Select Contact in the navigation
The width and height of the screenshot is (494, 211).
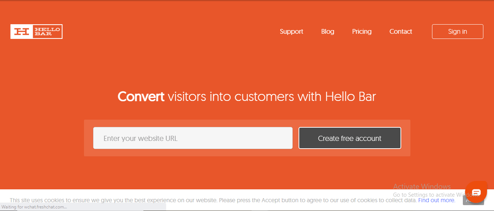pyautogui.click(x=400, y=32)
